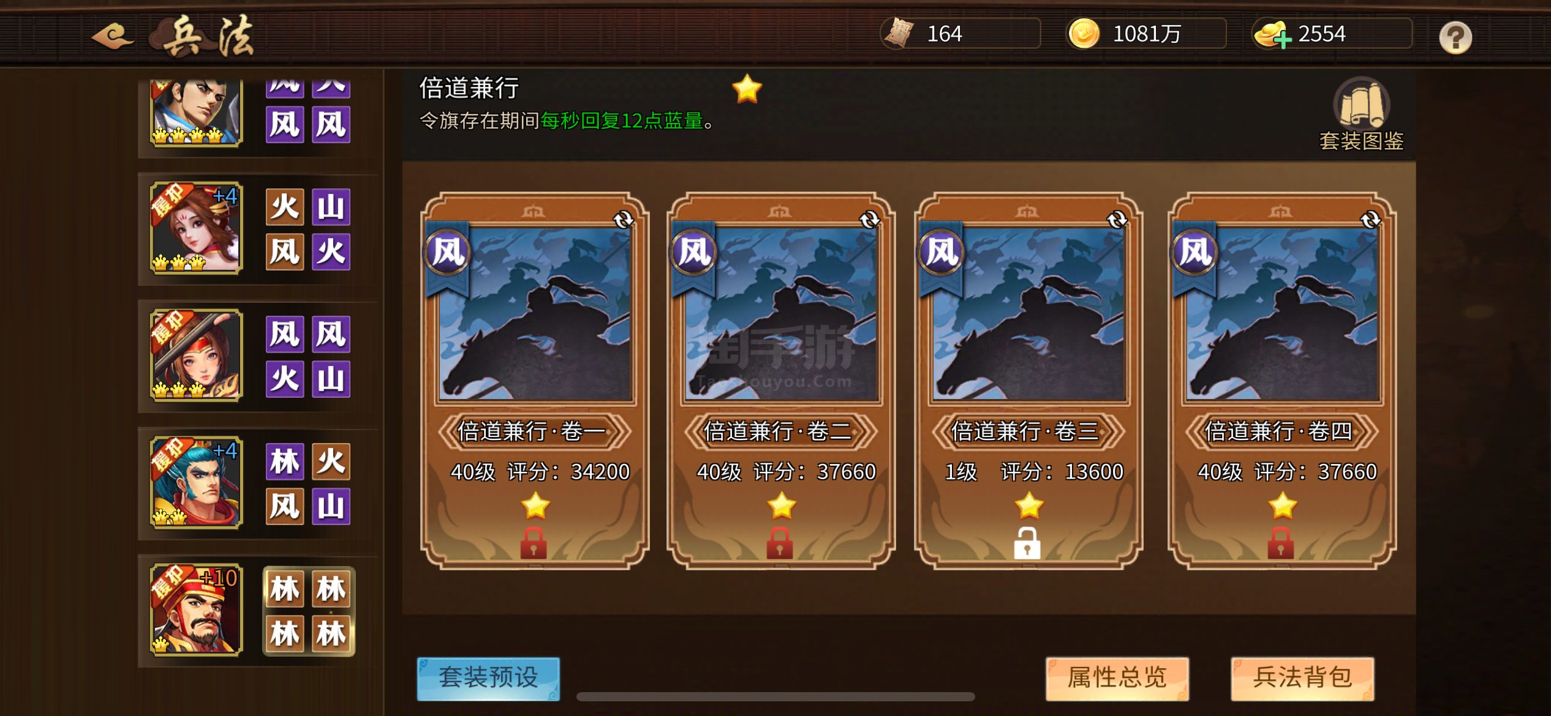
Task: Swap the 倍道兼行·卷四 card via refresh icon
Action: [x=1370, y=219]
